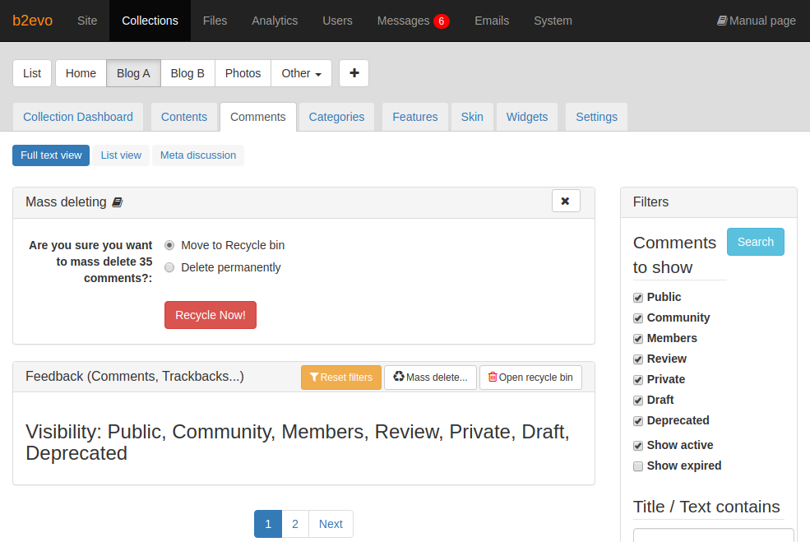This screenshot has width=810, height=542.
Task: Go to the Next page
Action: pyautogui.click(x=331, y=524)
